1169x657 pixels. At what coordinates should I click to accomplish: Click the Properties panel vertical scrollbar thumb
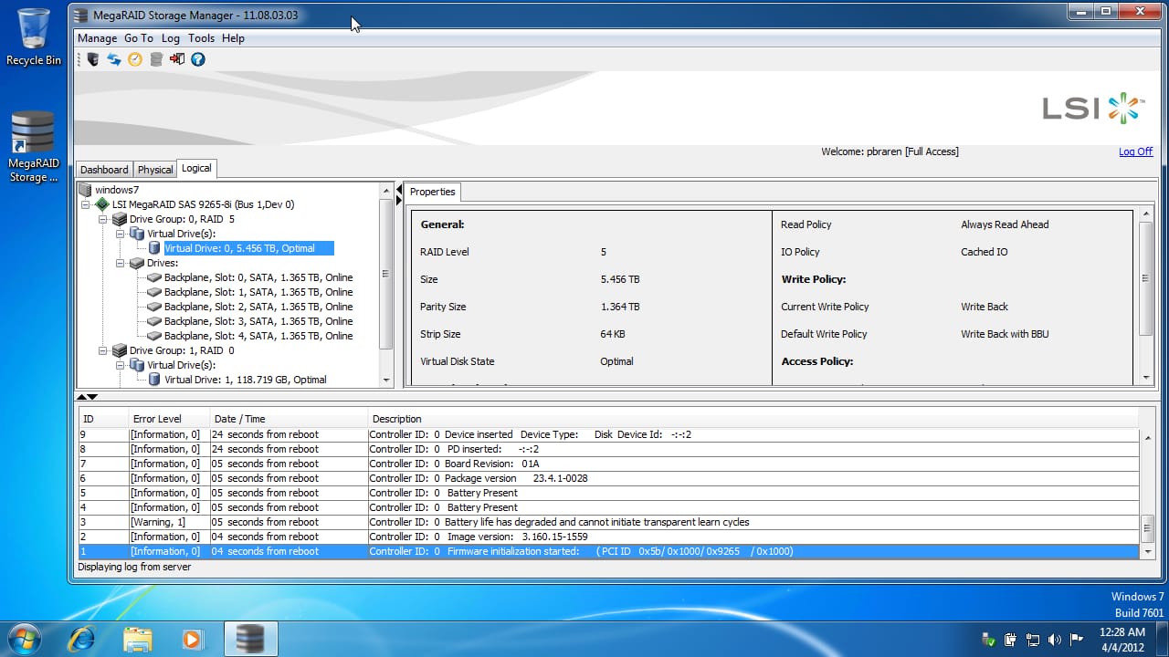[x=1146, y=278]
